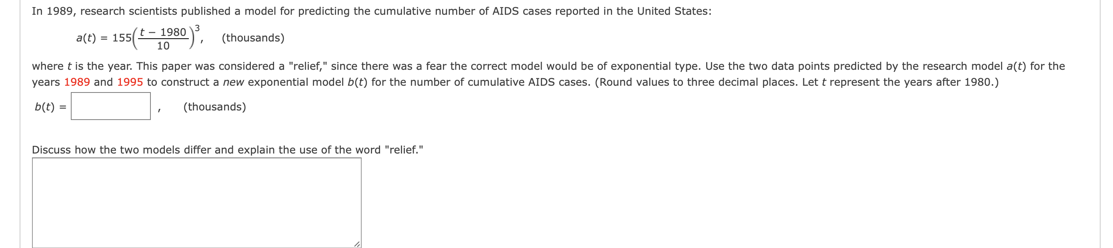The height and width of the screenshot is (248, 1113).
Task: Click the text area resize handle
Action: click(356, 244)
